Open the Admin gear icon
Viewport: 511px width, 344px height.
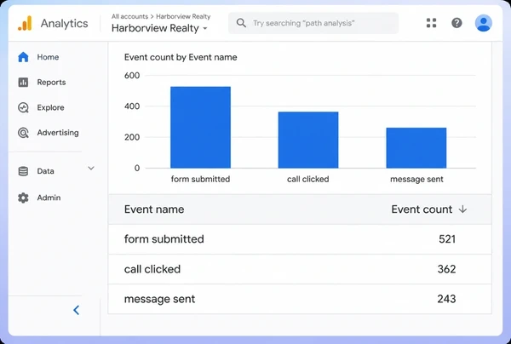pyautogui.click(x=23, y=198)
